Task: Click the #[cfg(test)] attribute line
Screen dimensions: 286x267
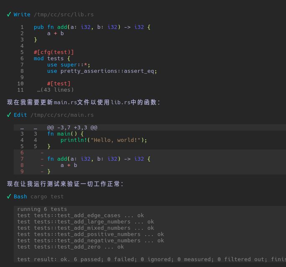Action: (54, 52)
